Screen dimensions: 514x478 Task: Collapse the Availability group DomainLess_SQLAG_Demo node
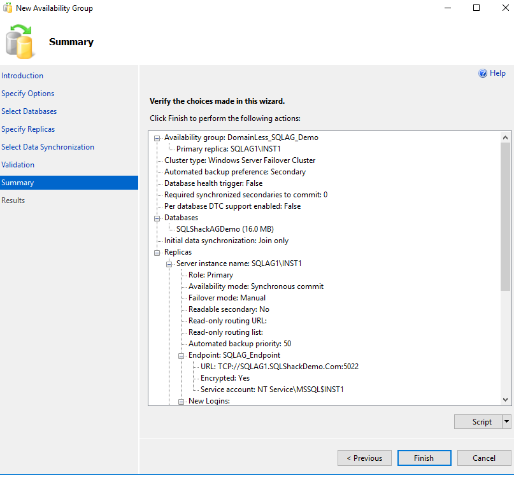[156, 137]
